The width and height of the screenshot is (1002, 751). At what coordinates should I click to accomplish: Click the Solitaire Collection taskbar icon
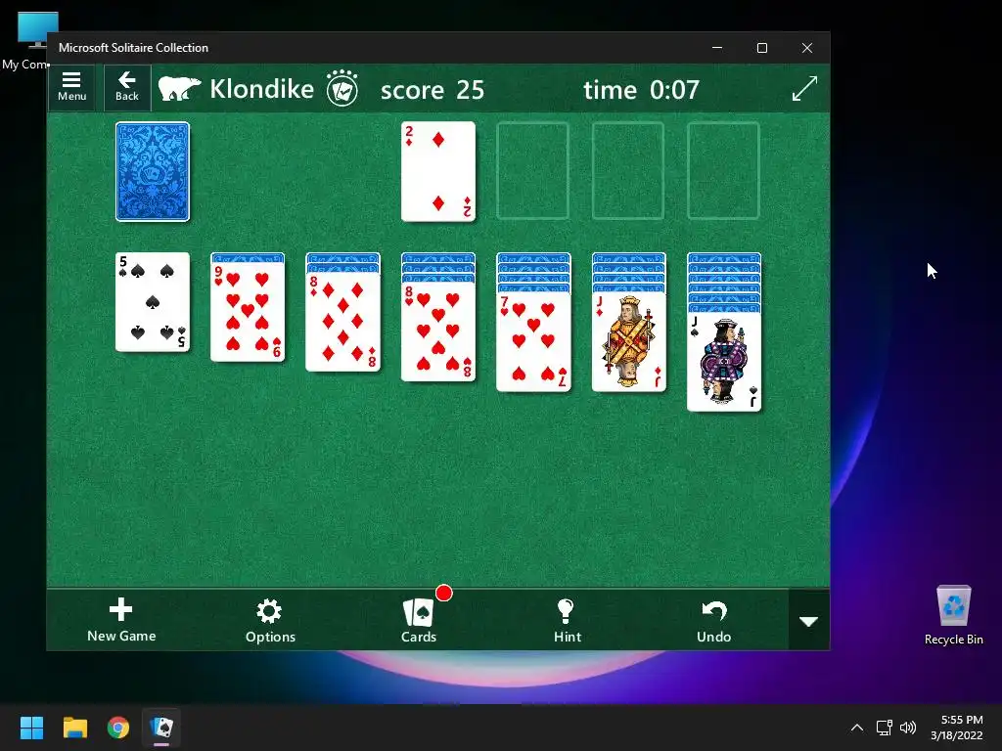click(161, 728)
